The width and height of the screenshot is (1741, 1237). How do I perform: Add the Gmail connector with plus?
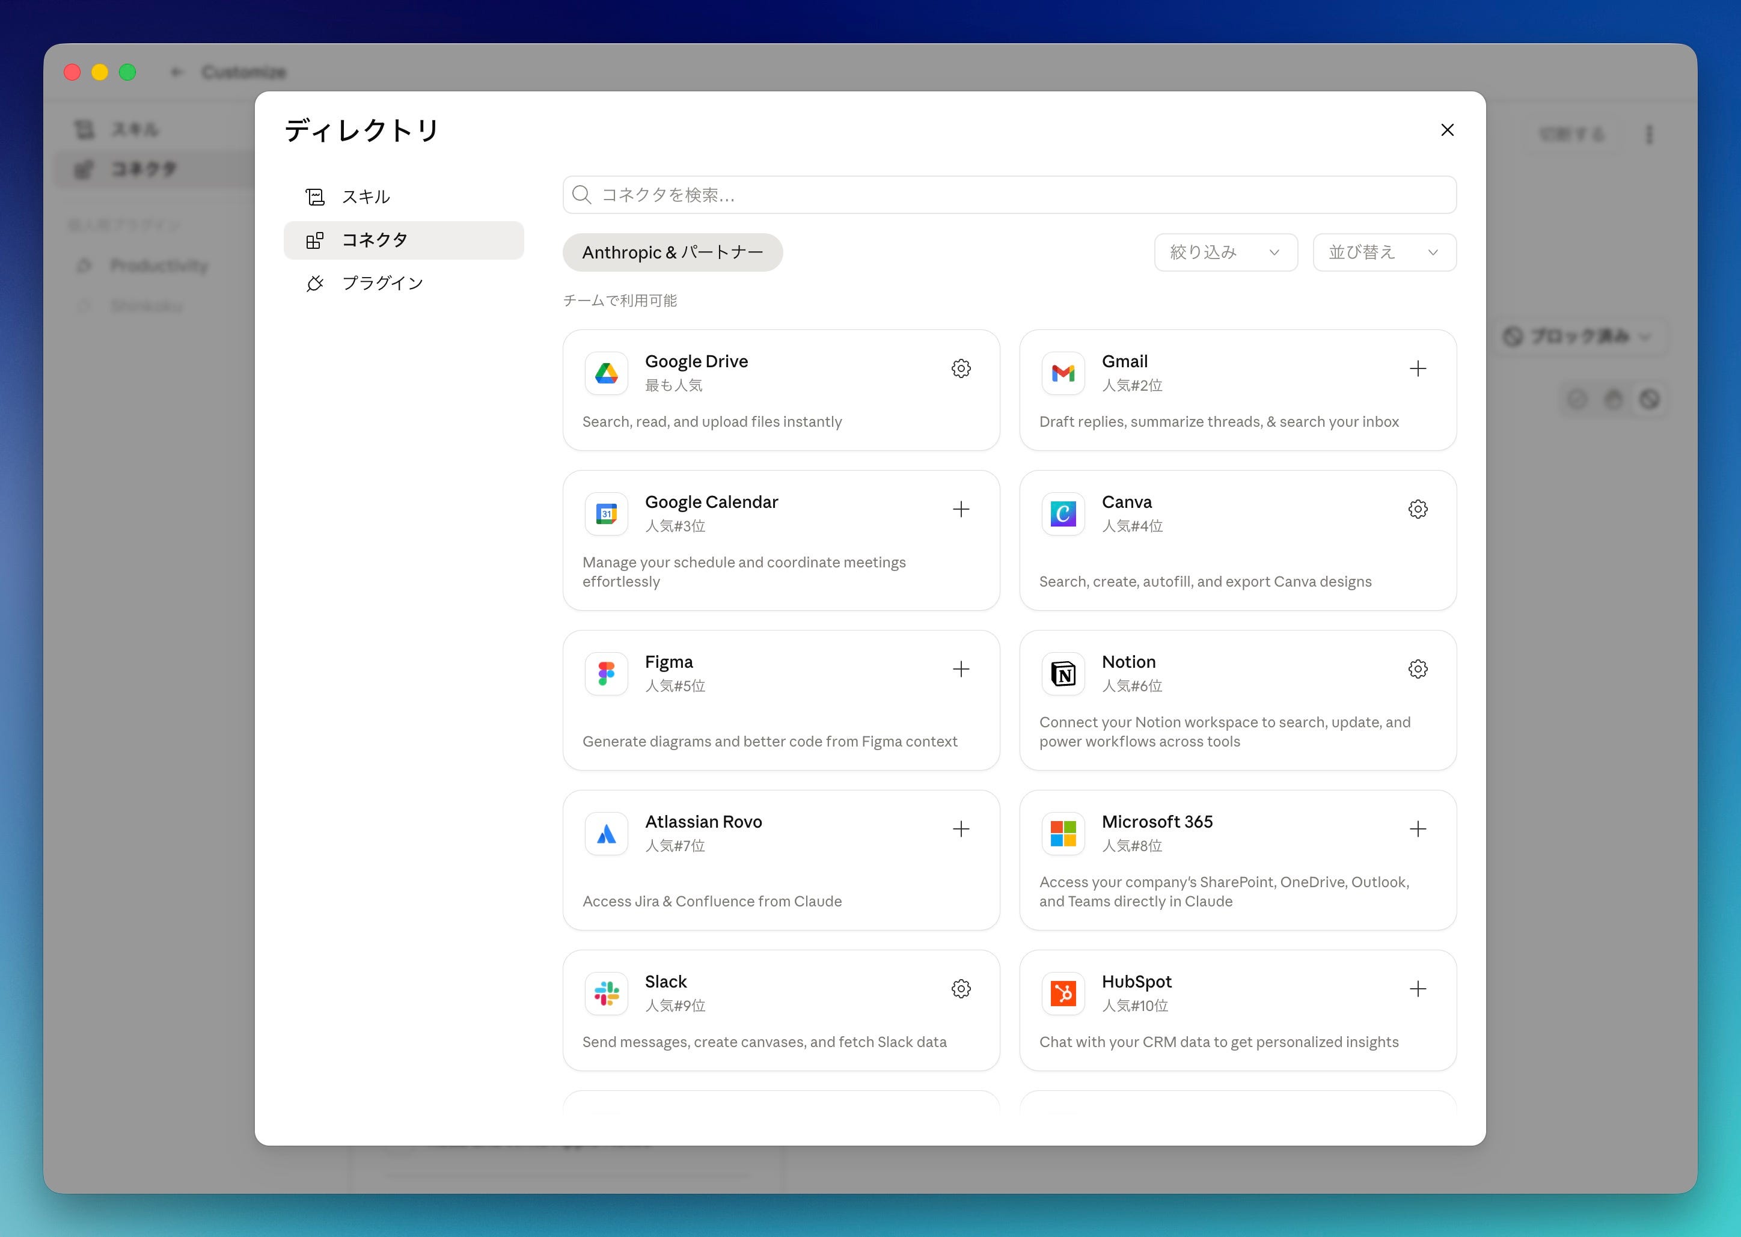click(x=1417, y=368)
